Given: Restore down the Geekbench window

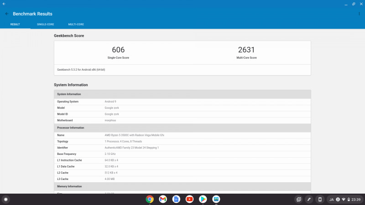Looking at the screenshot, I should pos(354,4).
